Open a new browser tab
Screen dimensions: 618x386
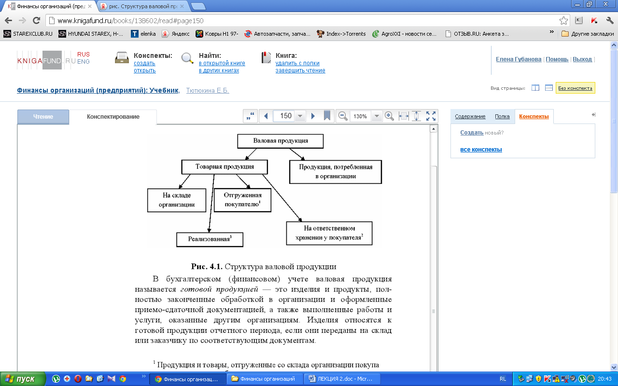[198, 6]
